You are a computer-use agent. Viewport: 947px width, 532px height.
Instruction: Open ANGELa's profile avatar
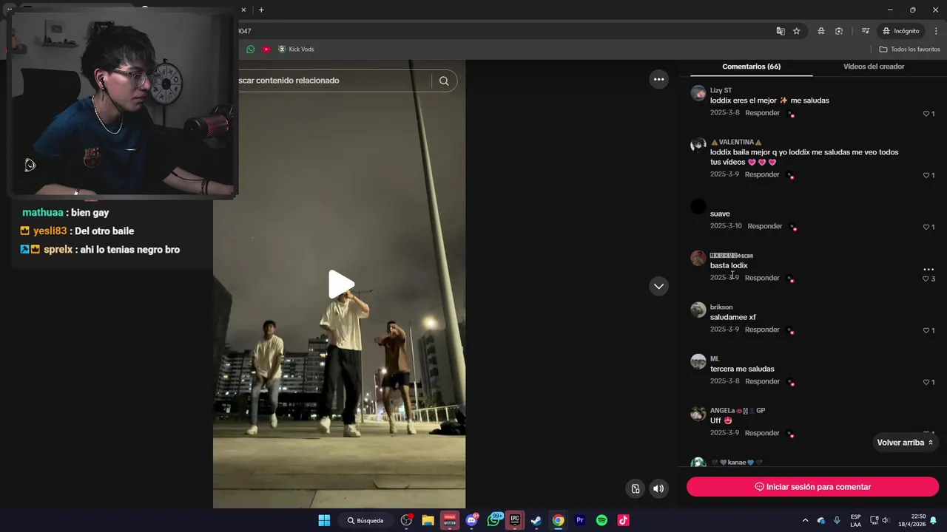(x=698, y=413)
